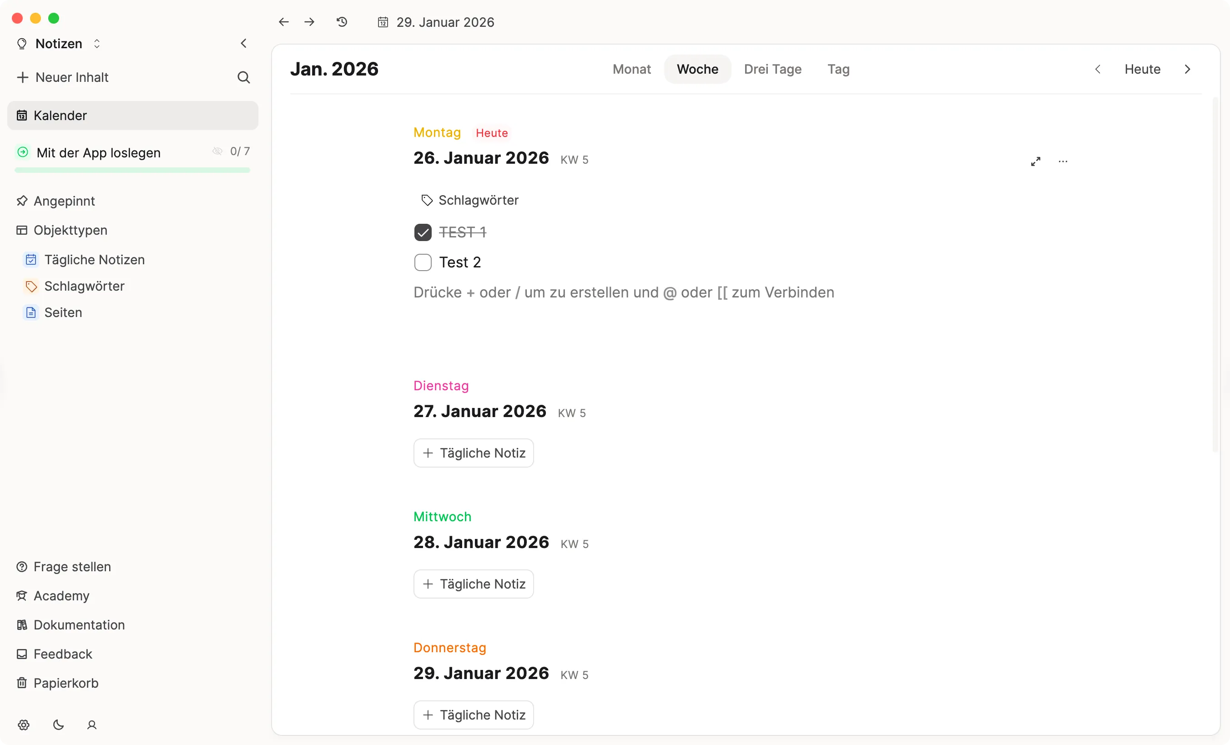Switch to Drei Tage view
The height and width of the screenshot is (745, 1230).
[773, 69]
